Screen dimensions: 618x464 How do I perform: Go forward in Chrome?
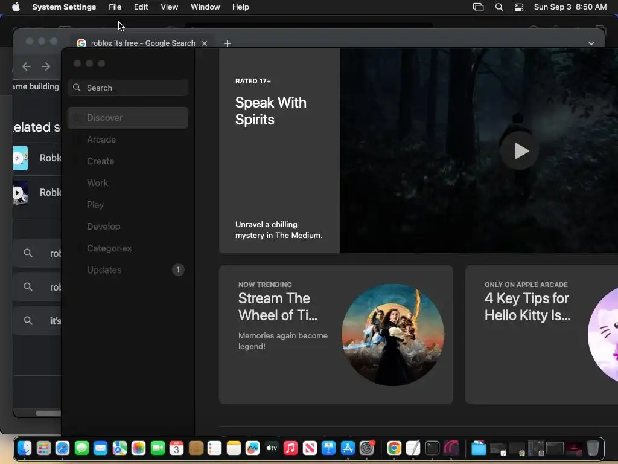pos(46,66)
